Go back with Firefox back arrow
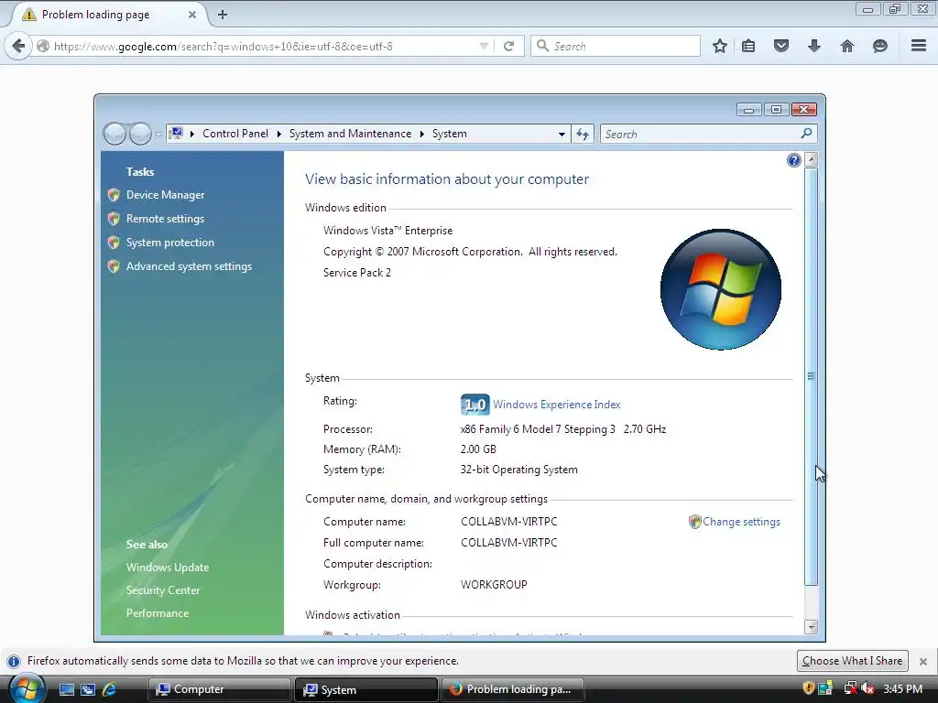 pos(18,46)
